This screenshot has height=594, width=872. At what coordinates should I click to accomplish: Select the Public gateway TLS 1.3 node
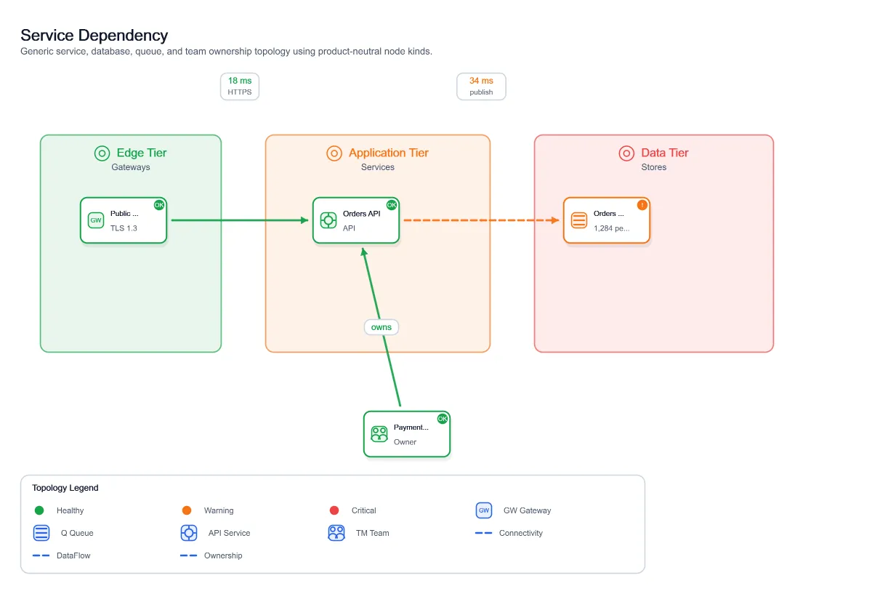coord(124,220)
